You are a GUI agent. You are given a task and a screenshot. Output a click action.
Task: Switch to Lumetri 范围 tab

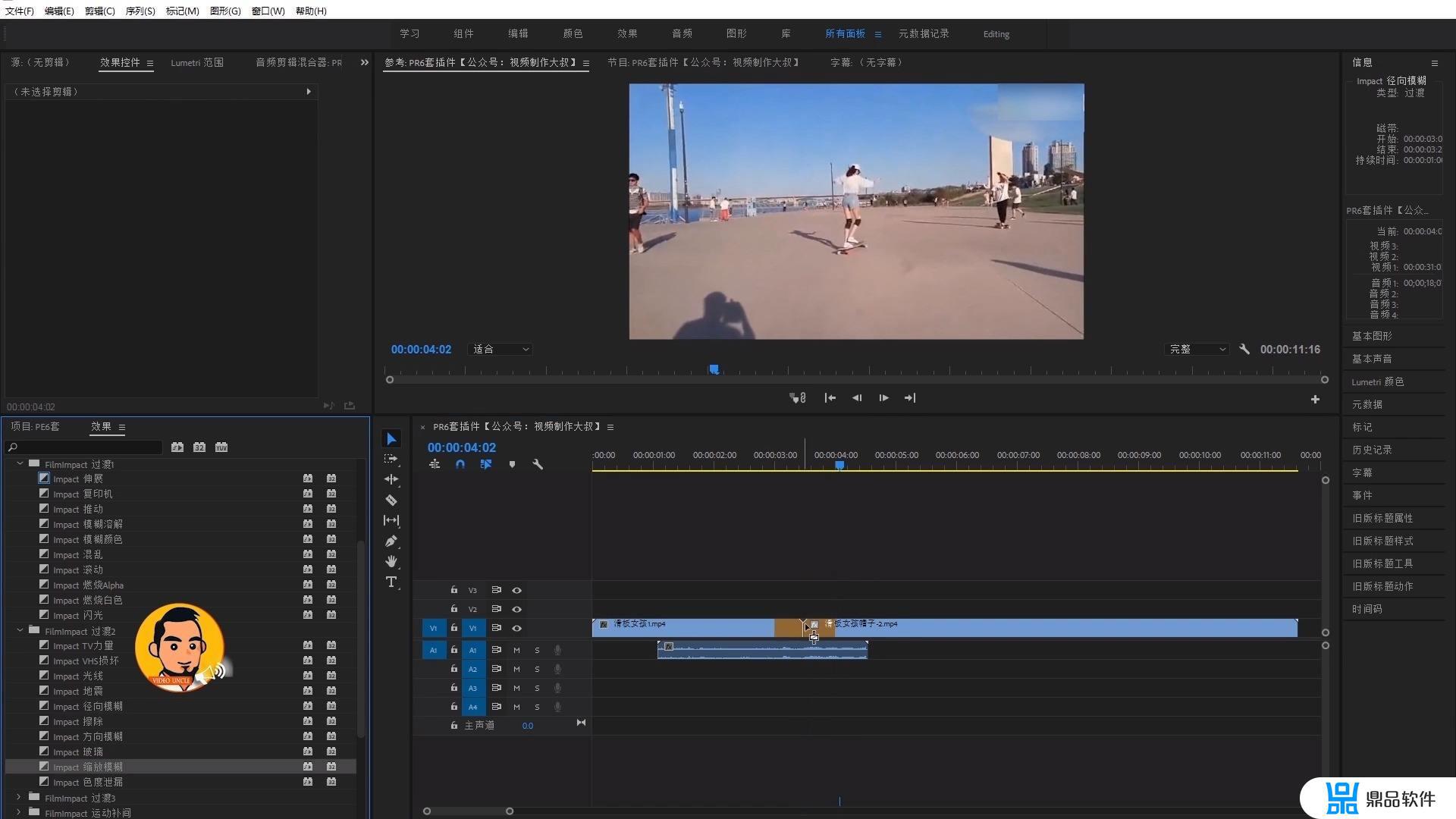197,63
